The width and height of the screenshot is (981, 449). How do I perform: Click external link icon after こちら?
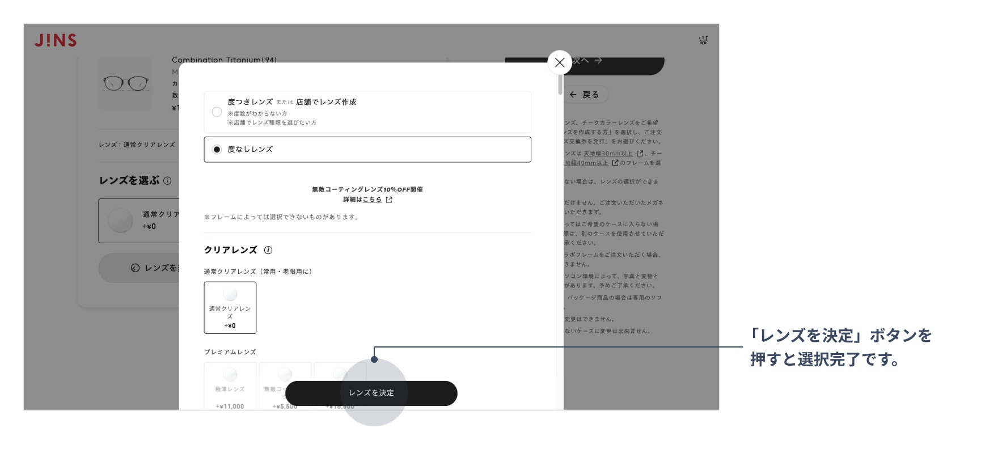point(389,200)
